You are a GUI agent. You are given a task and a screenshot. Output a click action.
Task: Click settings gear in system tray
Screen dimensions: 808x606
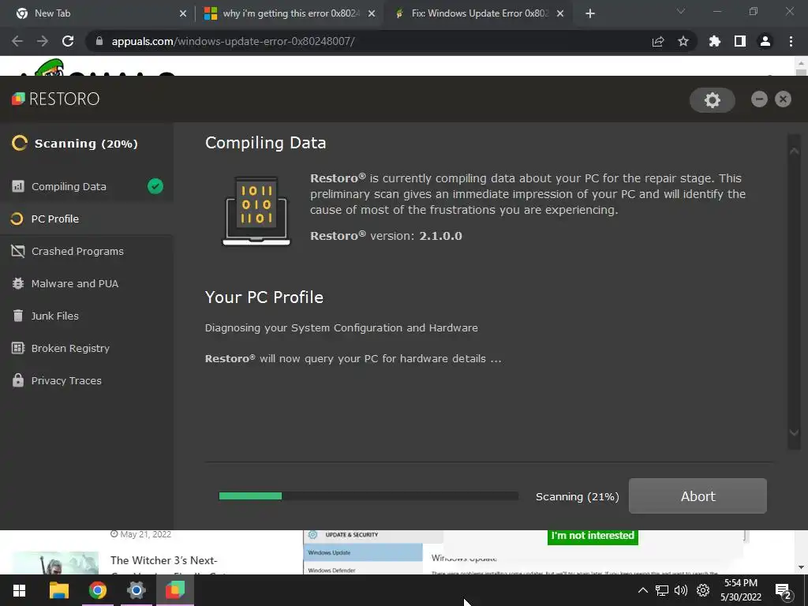[703, 590]
